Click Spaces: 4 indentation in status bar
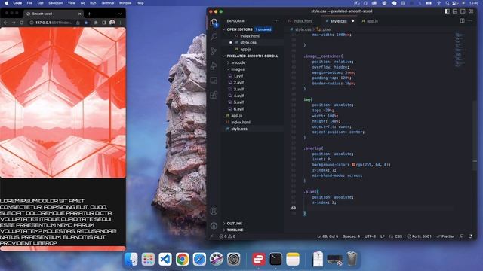The image size is (483, 271). pyautogui.click(x=351, y=236)
